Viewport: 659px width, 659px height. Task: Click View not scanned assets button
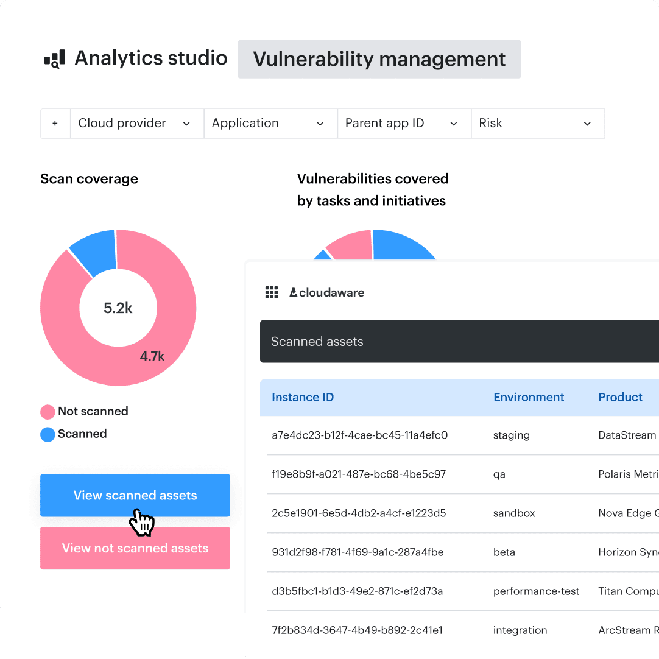(x=135, y=548)
